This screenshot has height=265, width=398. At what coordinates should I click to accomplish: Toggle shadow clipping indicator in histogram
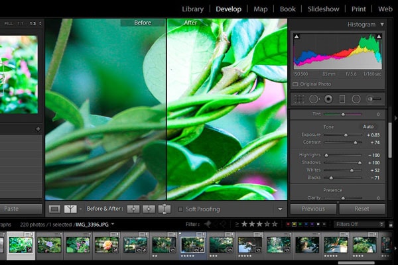(297, 36)
